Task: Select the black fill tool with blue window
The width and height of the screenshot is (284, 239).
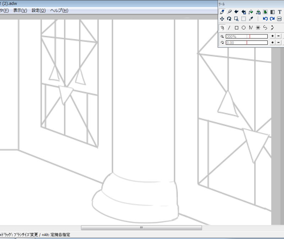Action: tap(244, 12)
